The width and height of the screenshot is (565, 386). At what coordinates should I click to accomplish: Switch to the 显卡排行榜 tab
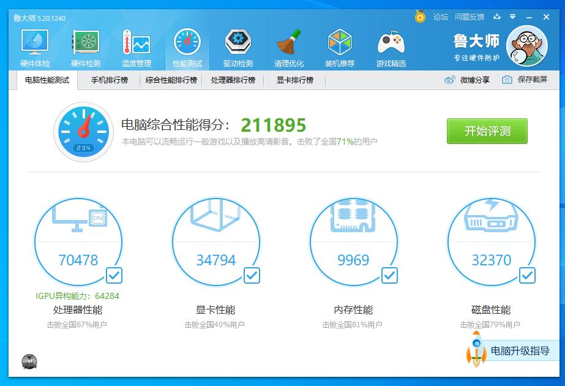click(x=295, y=80)
